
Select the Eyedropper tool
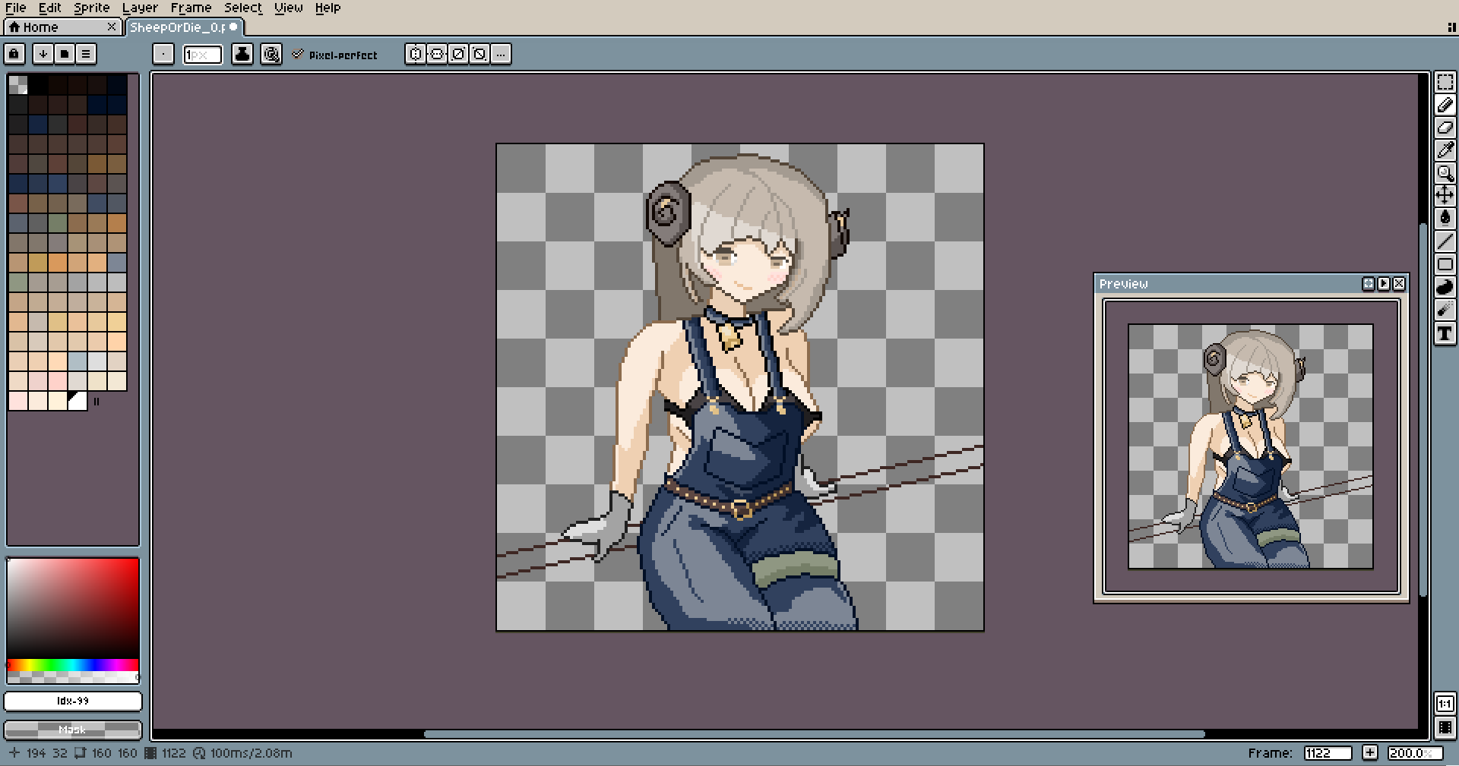[1445, 150]
